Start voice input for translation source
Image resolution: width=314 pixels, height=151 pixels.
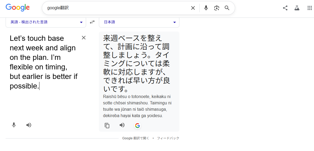pyautogui.click(x=14, y=125)
